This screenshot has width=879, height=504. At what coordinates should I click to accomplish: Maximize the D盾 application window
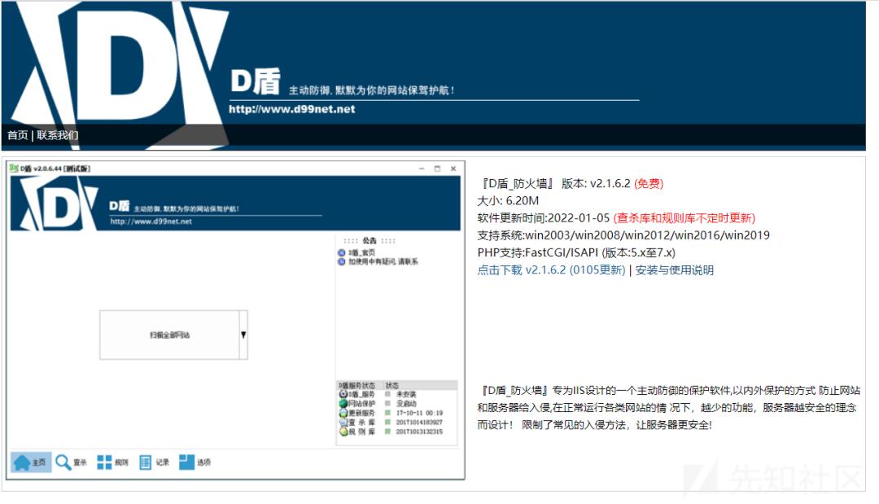(x=437, y=169)
